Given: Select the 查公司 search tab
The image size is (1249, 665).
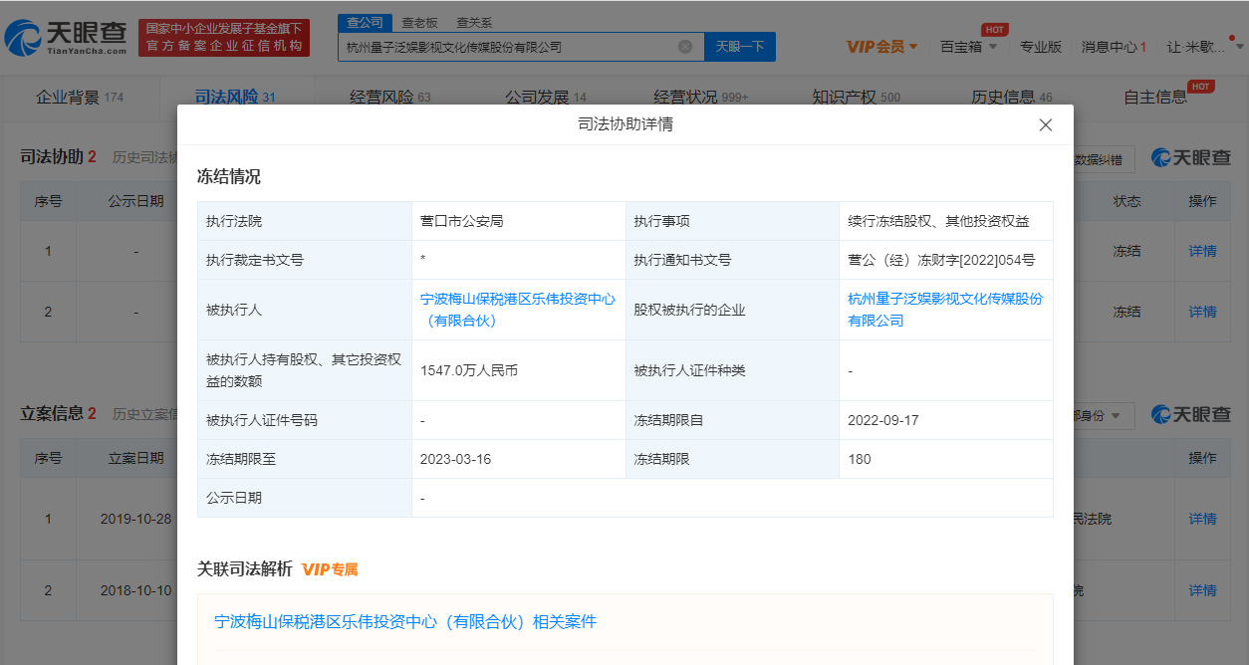Looking at the screenshot, I should (366, 22).
